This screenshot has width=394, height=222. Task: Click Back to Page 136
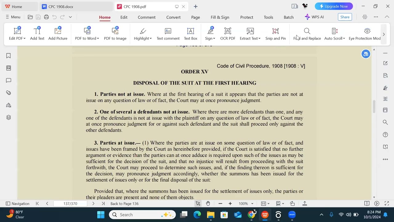[x=124, y=203]
